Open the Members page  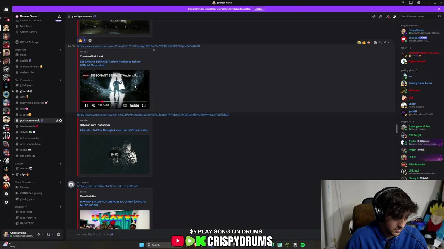click(x=38, y=26)
